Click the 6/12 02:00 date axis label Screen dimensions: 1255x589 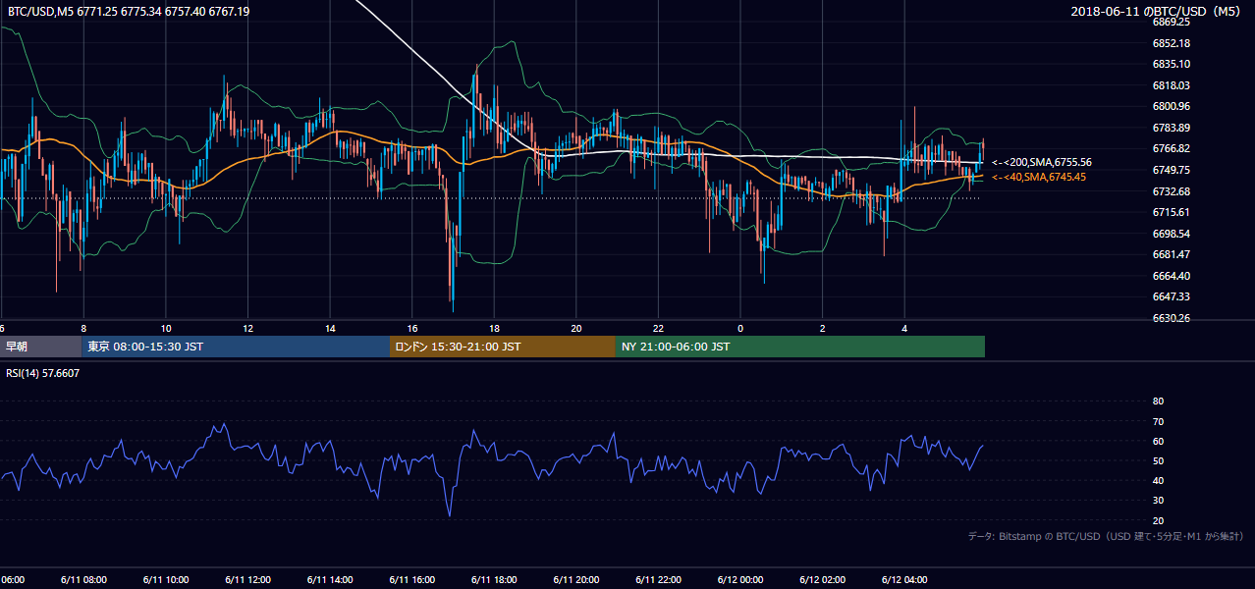click(822, 580)
